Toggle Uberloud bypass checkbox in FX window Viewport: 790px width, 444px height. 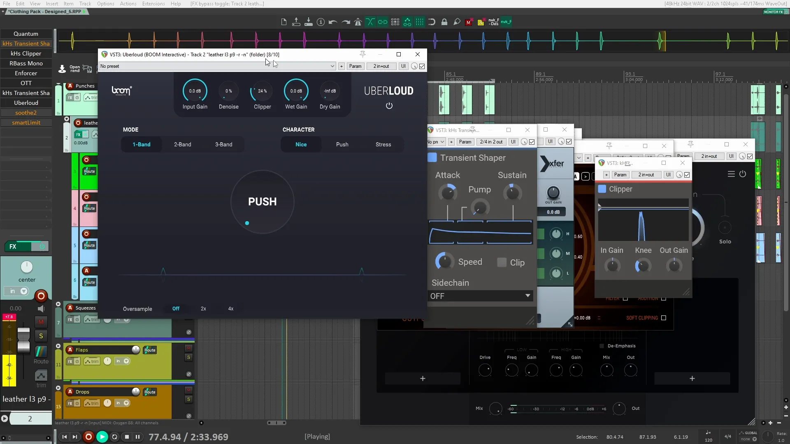[422, 66]
